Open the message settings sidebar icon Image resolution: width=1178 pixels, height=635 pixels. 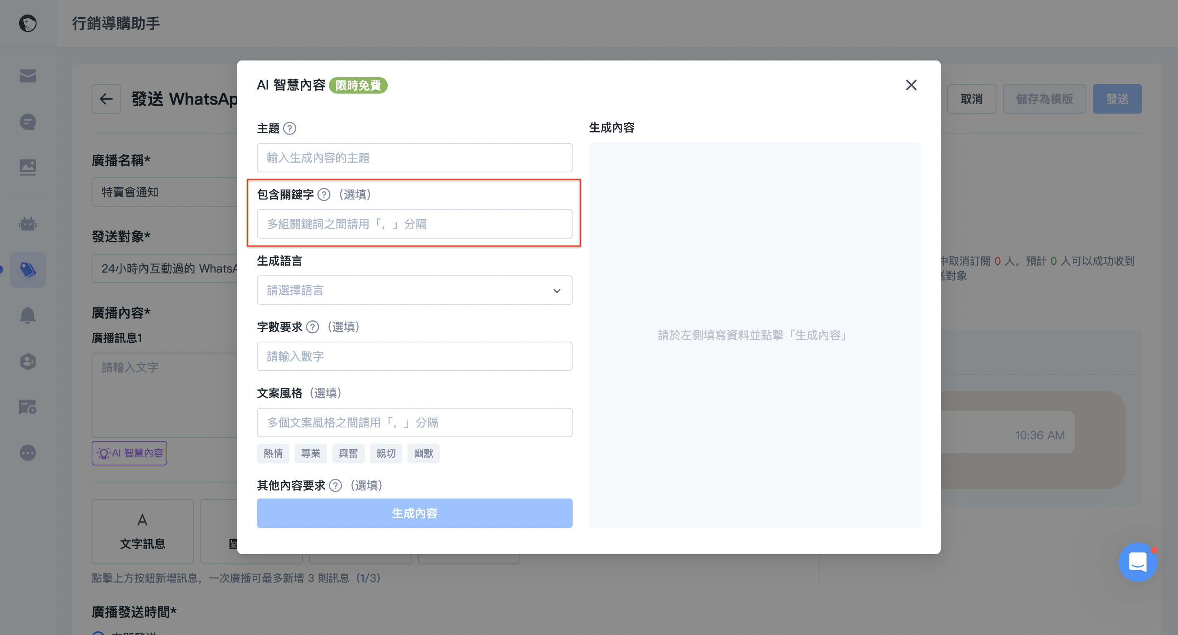[28, 407]
